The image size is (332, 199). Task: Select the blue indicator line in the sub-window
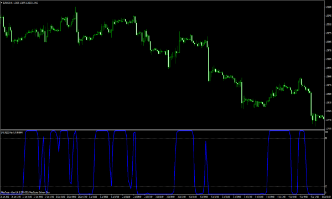coord(163,163)
